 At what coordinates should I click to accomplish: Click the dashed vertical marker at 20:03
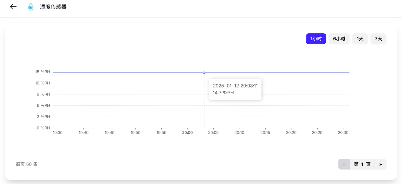tap(204, 112)
